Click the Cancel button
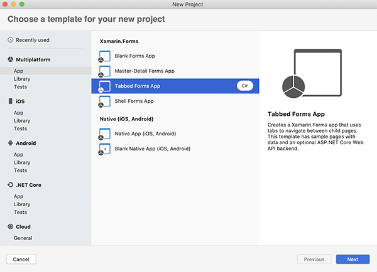377x272 pixels. pos(21,259)
